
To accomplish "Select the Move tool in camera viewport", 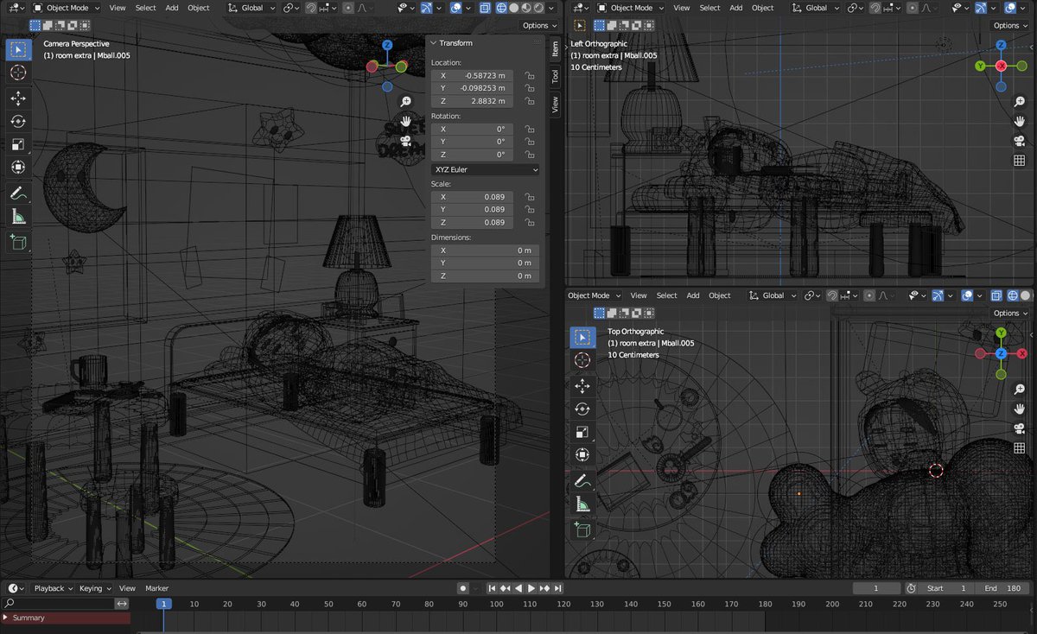I will (18, 98).
